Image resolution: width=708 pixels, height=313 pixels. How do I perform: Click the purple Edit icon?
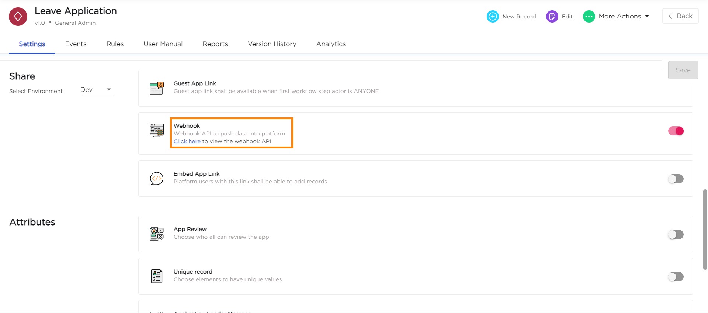click(552, 17)
